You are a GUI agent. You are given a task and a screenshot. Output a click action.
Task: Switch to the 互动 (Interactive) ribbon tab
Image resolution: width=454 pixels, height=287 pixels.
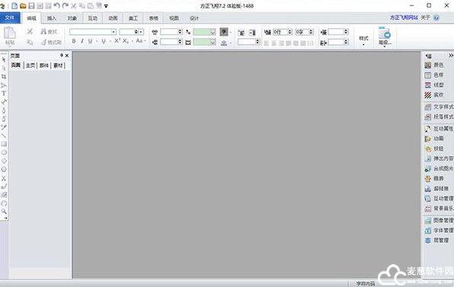click(92, 18)
